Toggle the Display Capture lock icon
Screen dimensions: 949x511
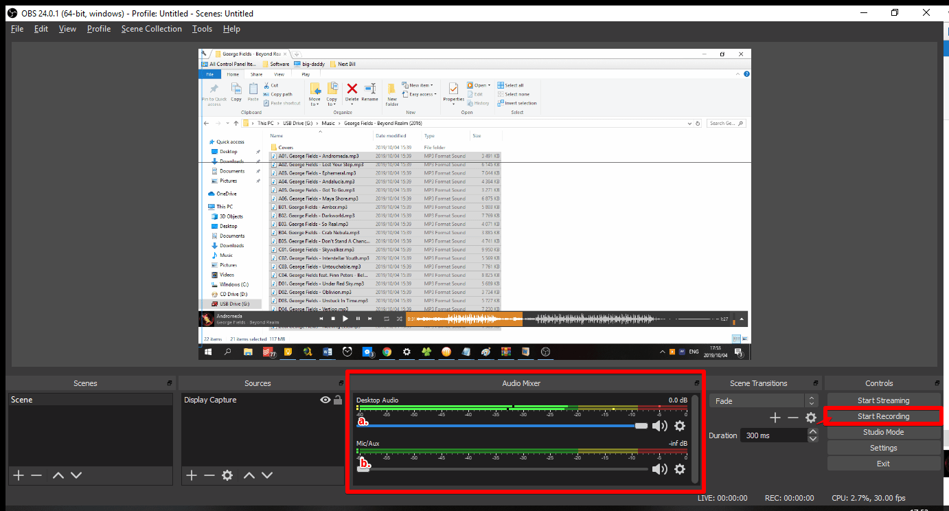click(x=338, y=400)
